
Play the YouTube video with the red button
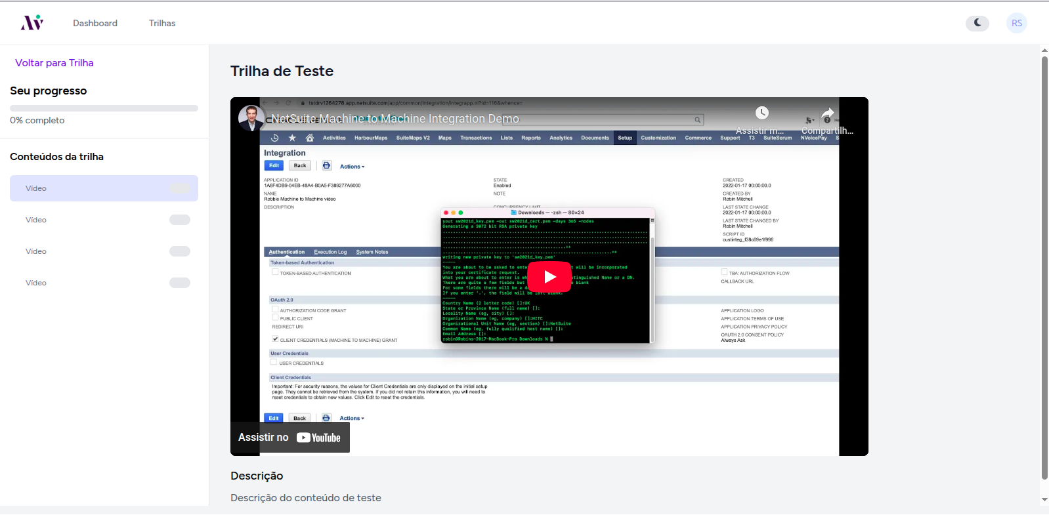549,277
